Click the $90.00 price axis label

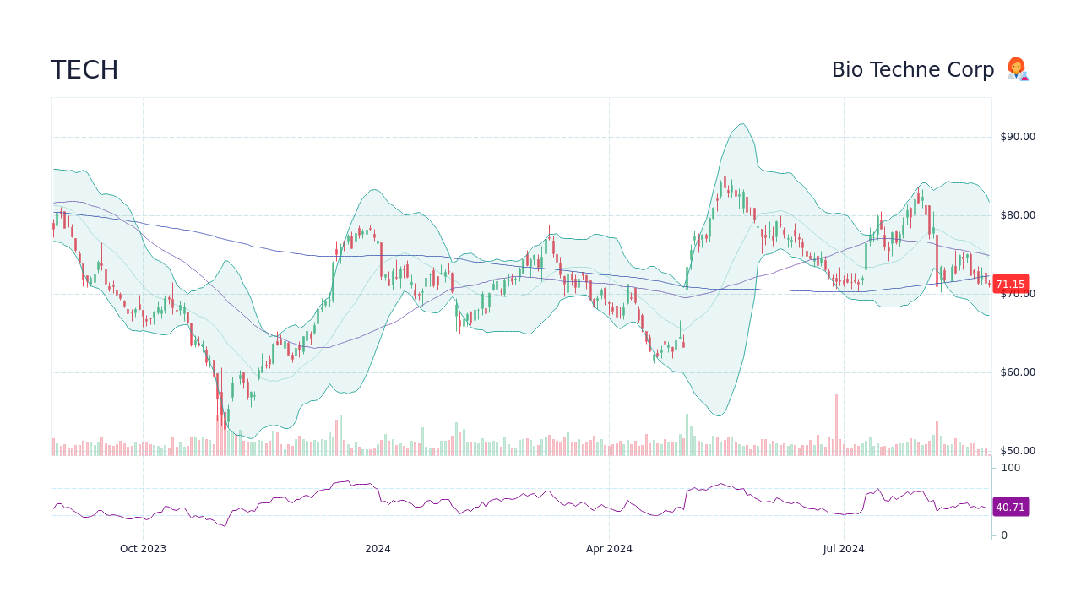pos(1018,137)
